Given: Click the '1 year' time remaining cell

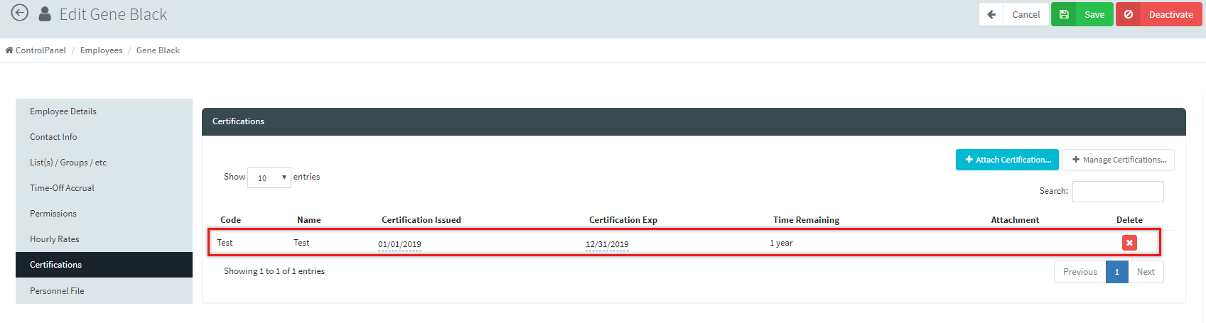Looking at the screenshot, I should pyautogui.click(x=781, y=243).
